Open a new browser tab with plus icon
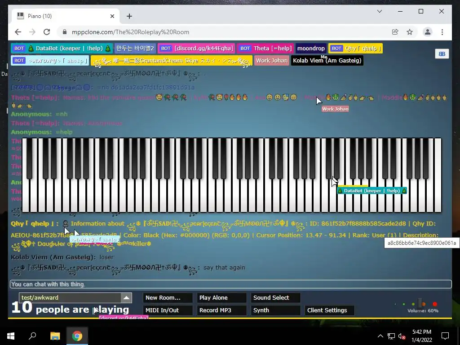 129,16
